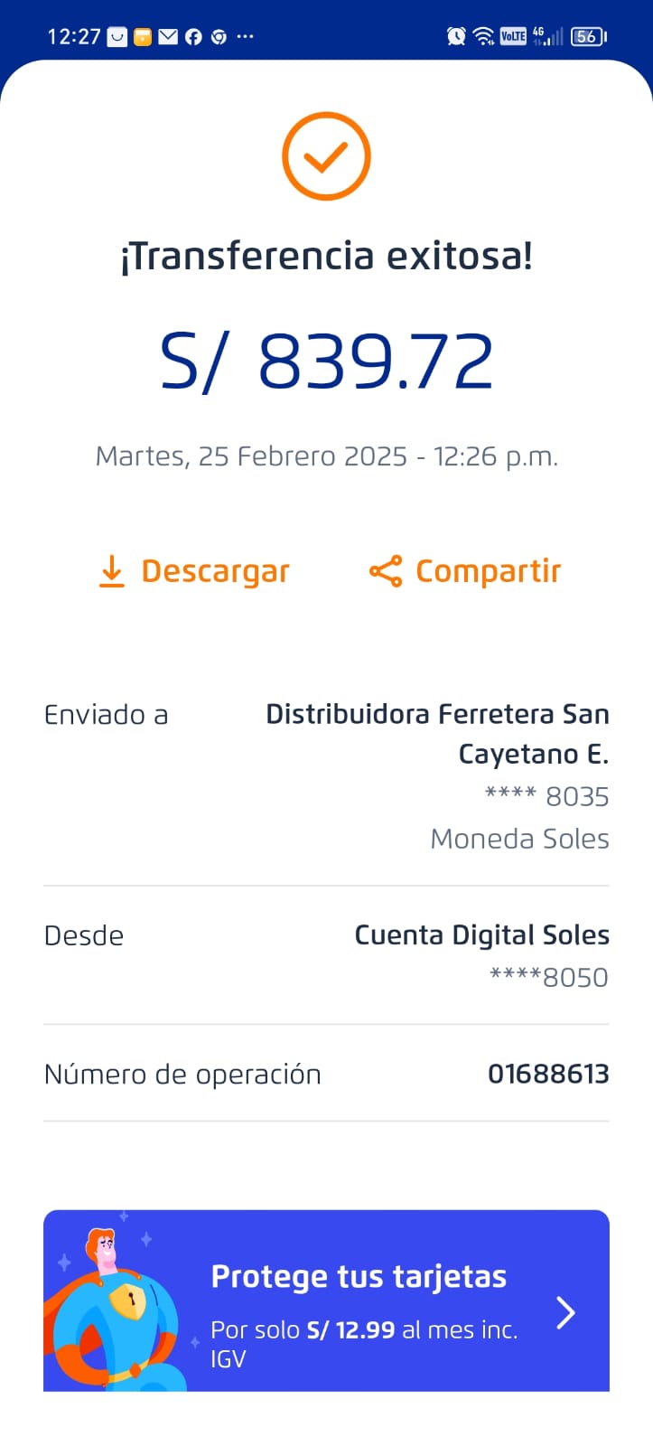Tap the alarm clock status icon

coord(456,36)
